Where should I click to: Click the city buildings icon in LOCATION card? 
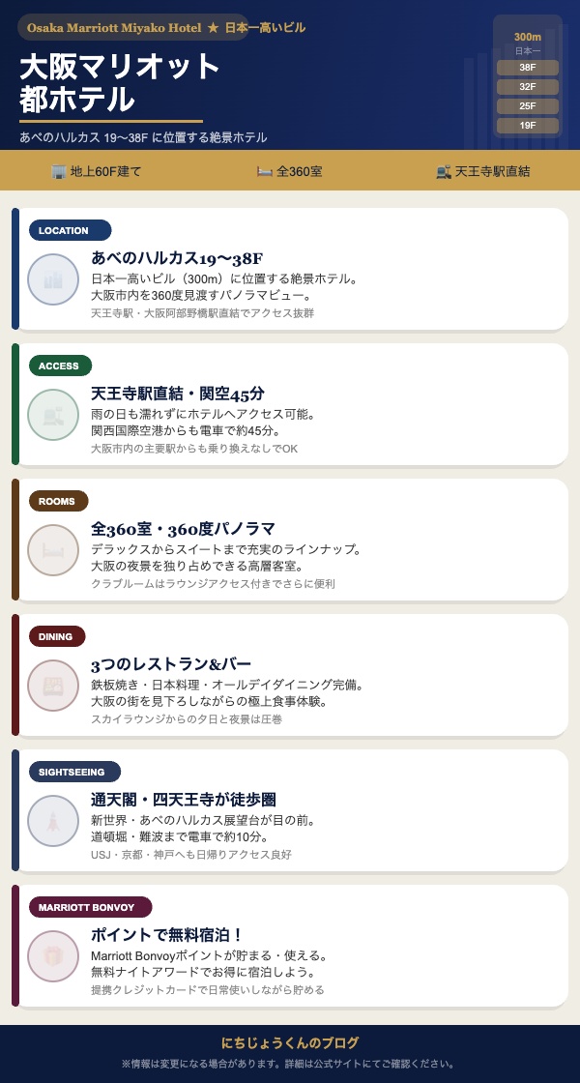point(53,278)
